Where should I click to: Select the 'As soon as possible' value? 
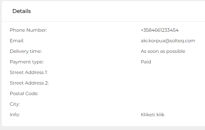163,51
